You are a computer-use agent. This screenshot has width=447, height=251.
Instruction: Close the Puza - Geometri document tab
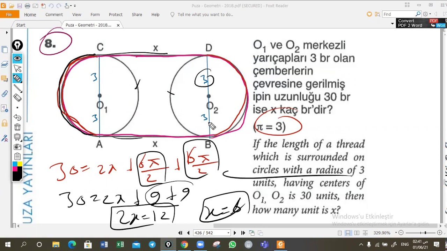(118, 25)
